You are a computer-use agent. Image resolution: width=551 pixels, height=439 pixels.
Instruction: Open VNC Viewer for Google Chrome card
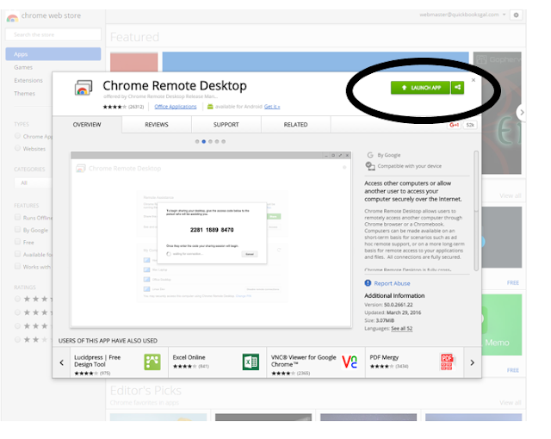(x=316, y=362)
